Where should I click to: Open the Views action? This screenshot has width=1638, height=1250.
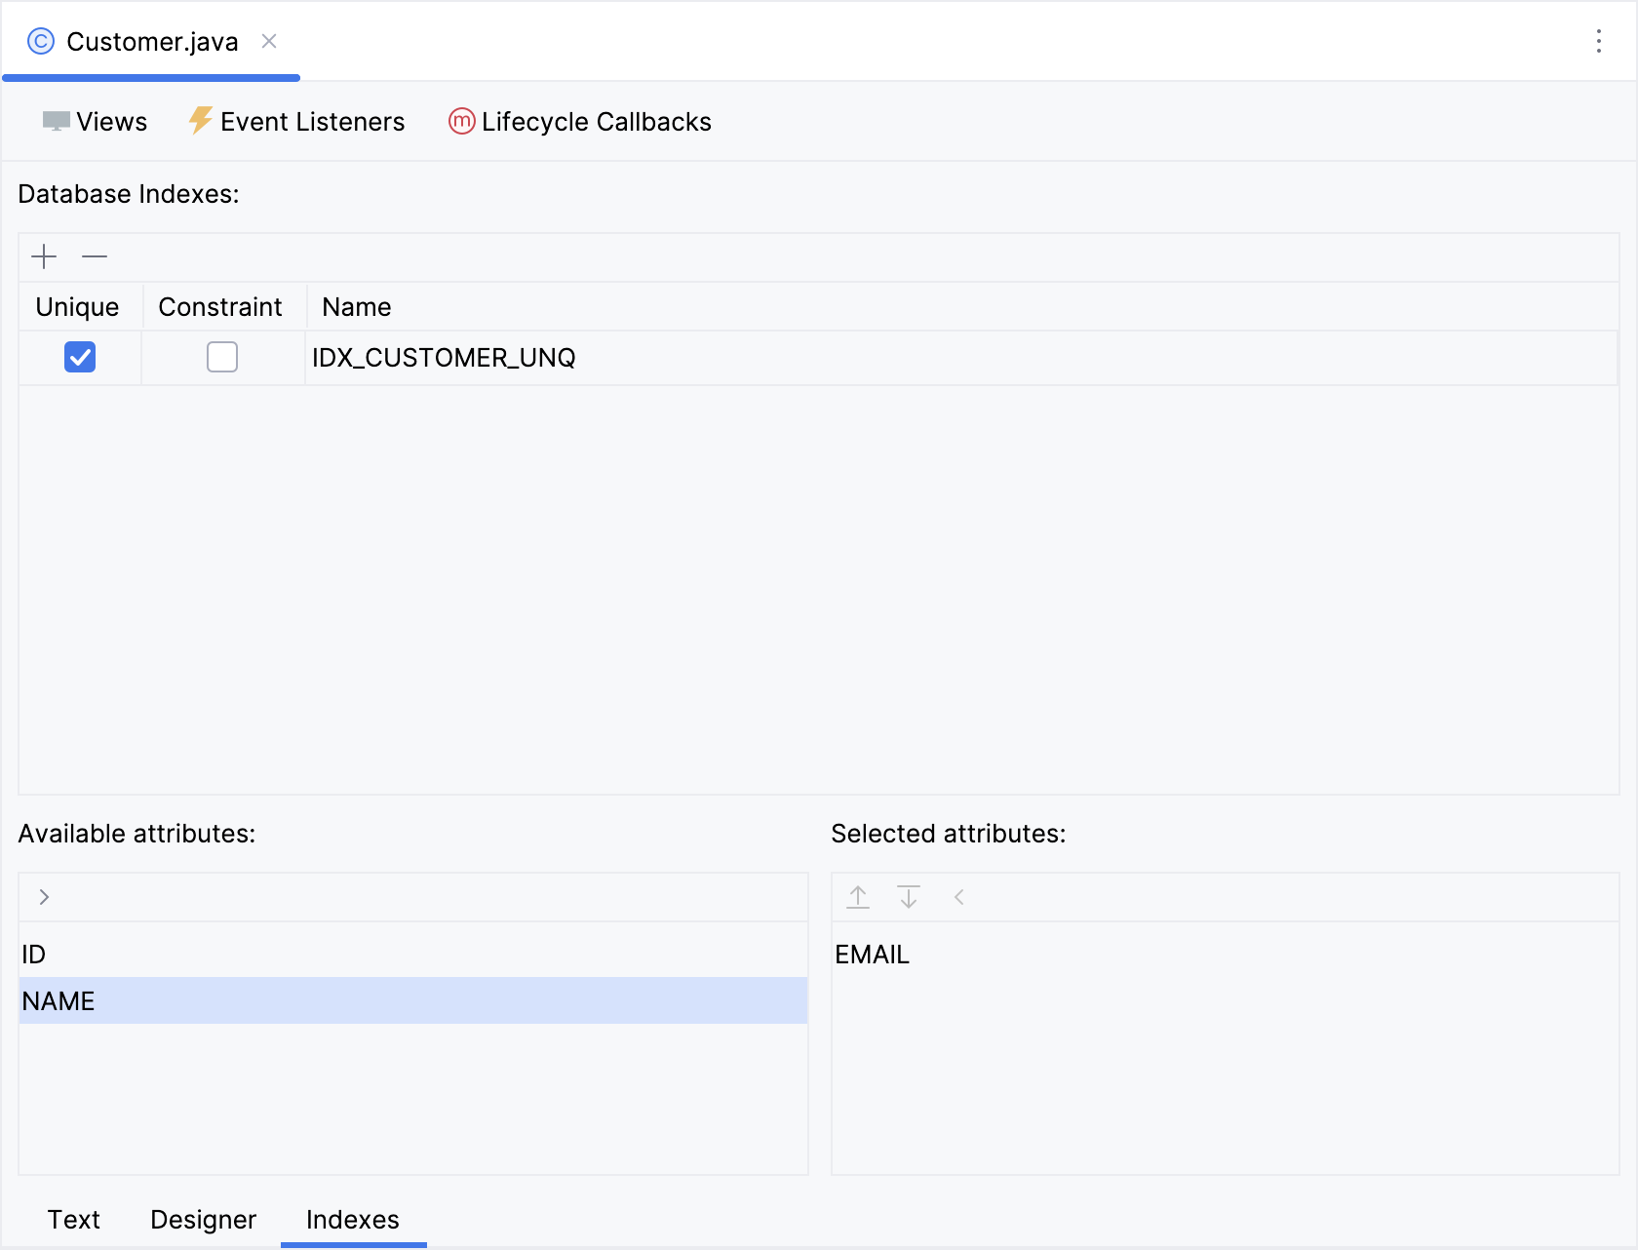pyautogui.click(x=96, y=122)
